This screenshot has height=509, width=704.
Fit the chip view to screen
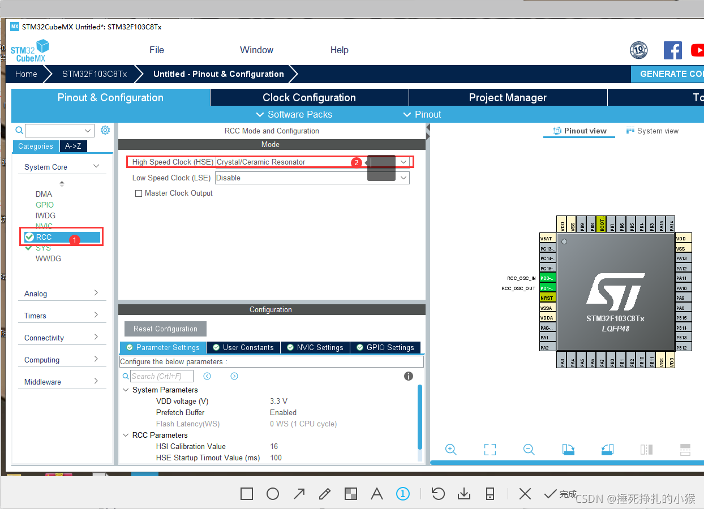pyautogui.click(x=490, y=450)
